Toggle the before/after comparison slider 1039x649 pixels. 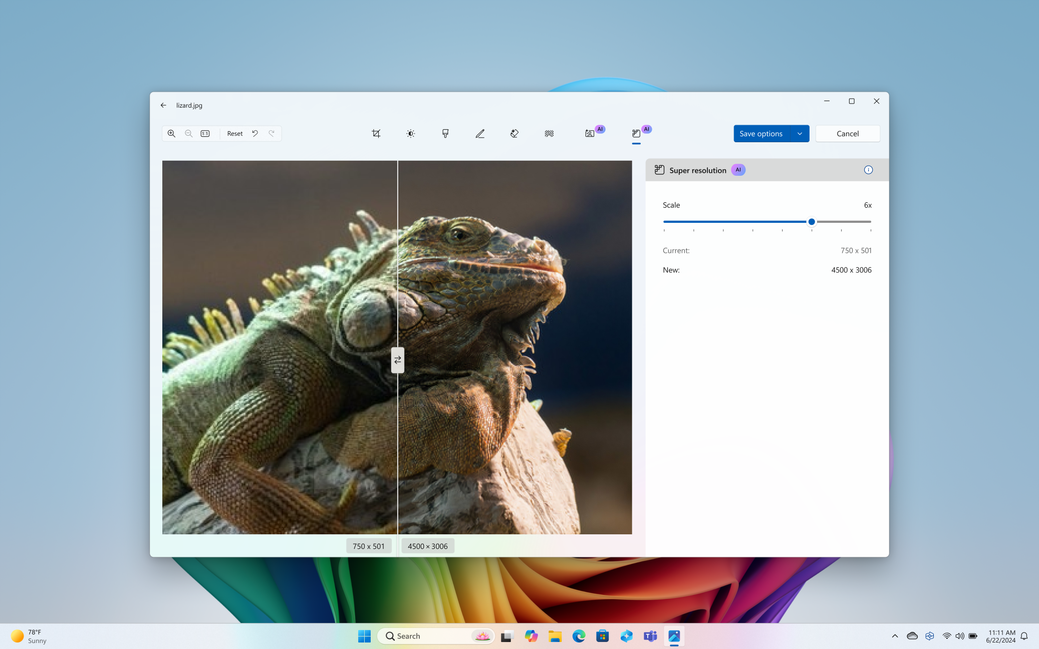[x=397, y=360]
